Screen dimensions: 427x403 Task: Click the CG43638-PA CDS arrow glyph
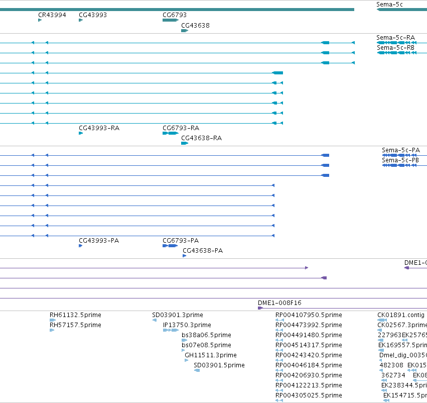pos(184,256)
